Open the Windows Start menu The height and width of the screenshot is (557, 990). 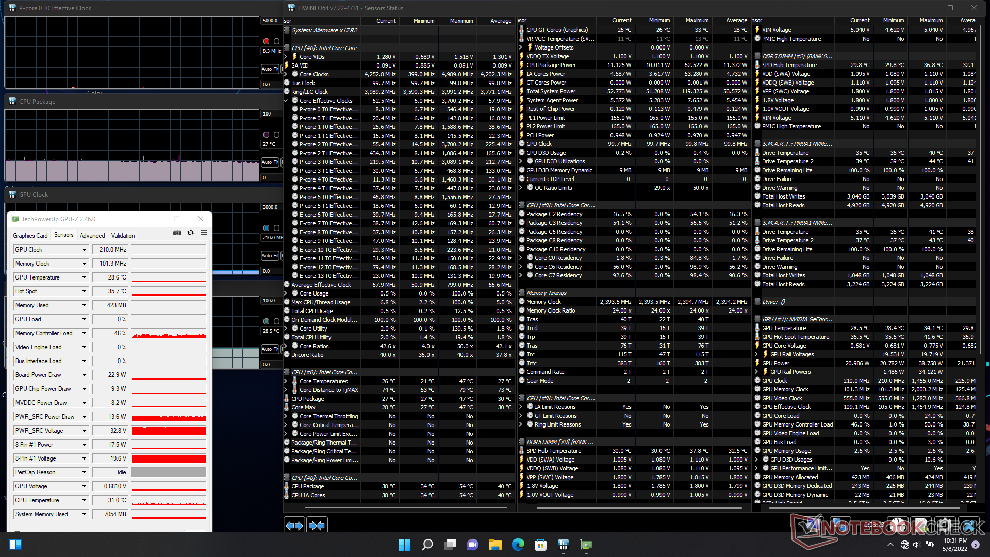tap(405, 545)
